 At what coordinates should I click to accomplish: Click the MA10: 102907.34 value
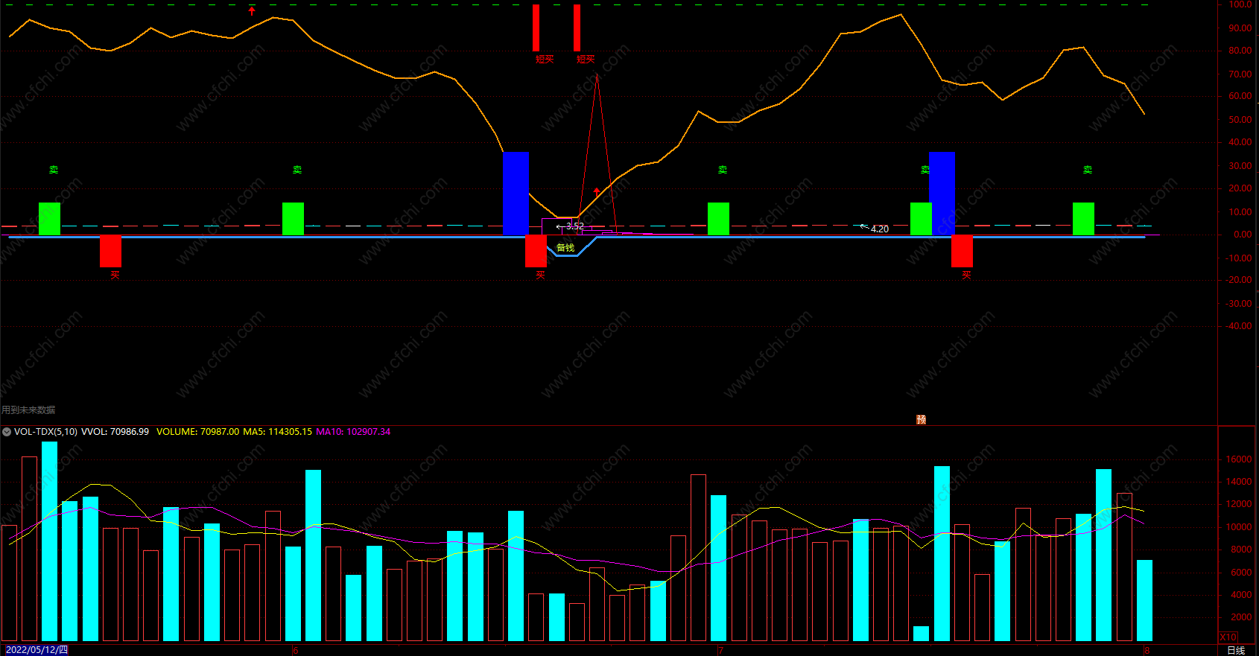353,432
